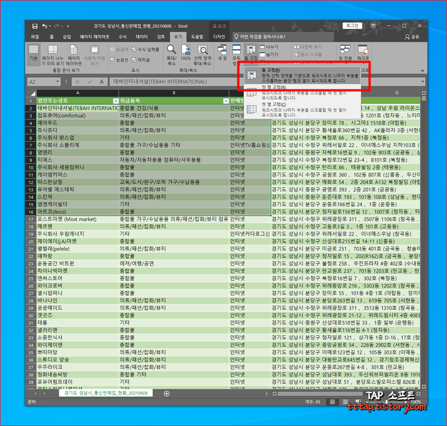This screenshot has height=426, width=447.
Task: Add a new sheet with plus icon
Action: coord(167,394)
